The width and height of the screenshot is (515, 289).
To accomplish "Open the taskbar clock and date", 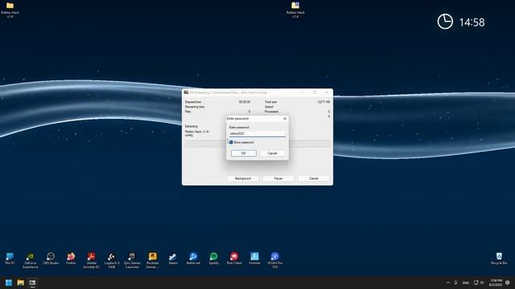I will pyautogui.click(x=496, y=283).
